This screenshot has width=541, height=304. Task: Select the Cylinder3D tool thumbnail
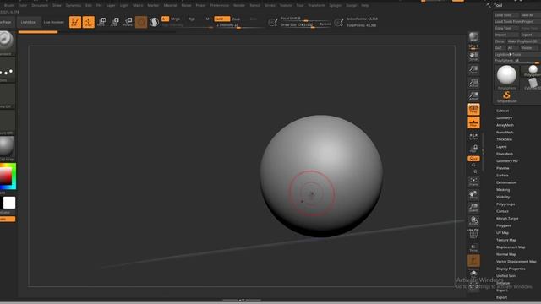coord(533,83)
